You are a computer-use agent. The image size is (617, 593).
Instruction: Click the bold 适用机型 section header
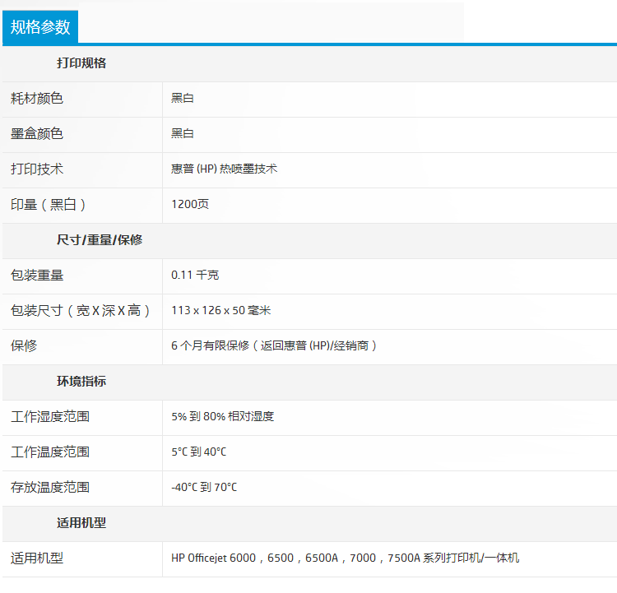pos(81,523)
